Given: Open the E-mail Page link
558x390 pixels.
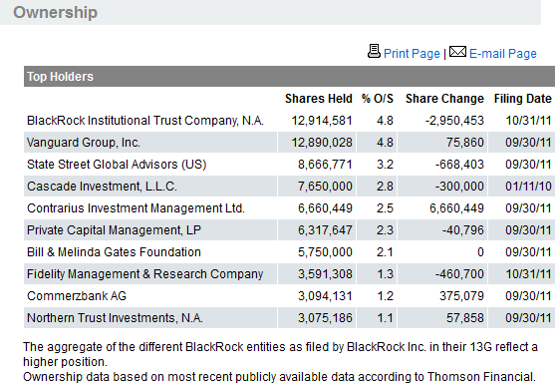Looking at the screenshot, I should click(x=503, y=54).
